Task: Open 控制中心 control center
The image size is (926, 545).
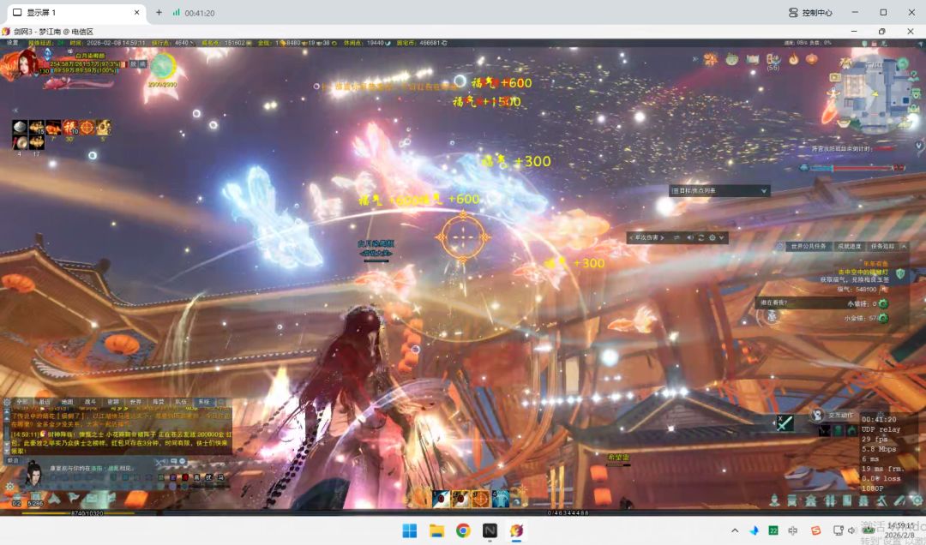Action: coord(810,12)
